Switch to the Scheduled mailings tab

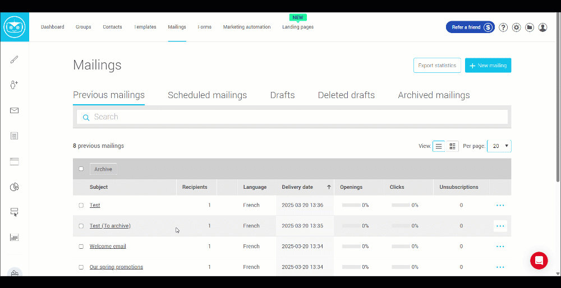click(x=207, y=95)
